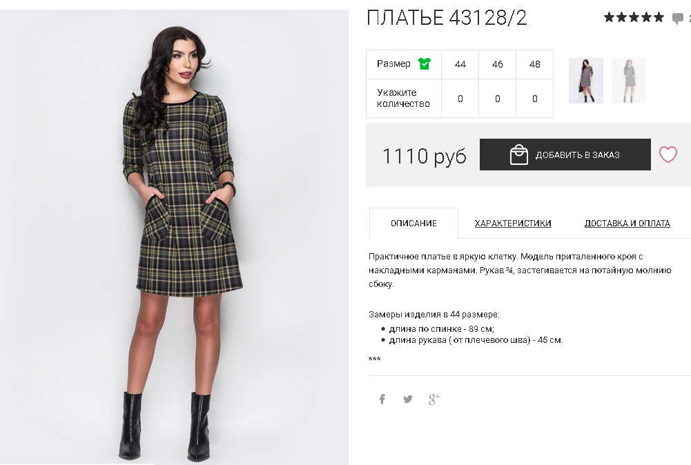Click quantity field for size 46
691x465 pixels.
(498, 99)
